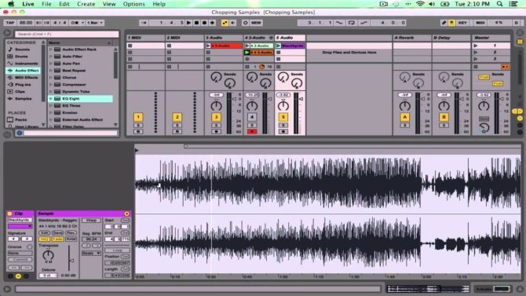The width and height of the screenshot is (526, 296).
Task: Expand the EQ Eight device
Action: pos(51,99)
